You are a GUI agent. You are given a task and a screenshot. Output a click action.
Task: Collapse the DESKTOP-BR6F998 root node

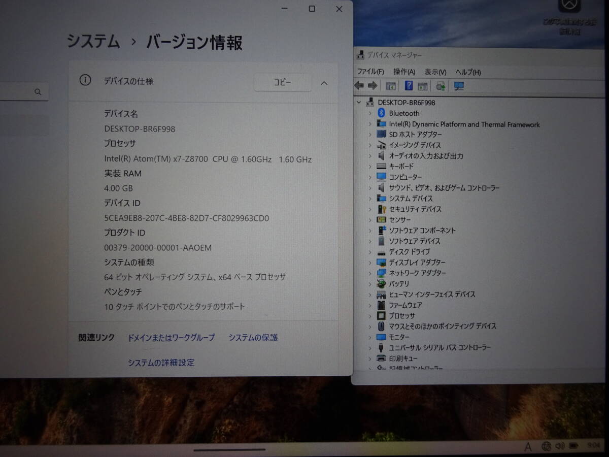pyautogui.click(x=359, y=103)
